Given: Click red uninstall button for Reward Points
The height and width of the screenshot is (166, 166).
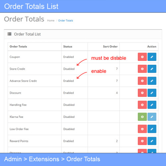Looking at the screenshot, I should pos(142,141).
